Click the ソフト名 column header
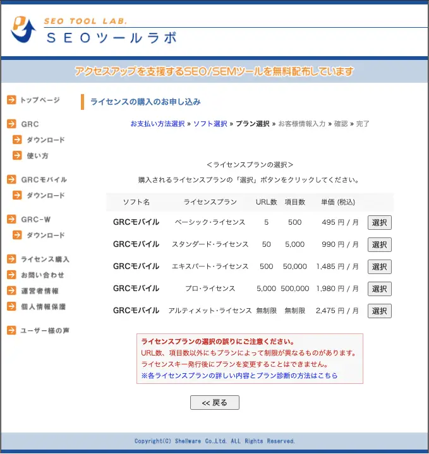Screen dimensions: 429x454 click(x=136, y=202)
